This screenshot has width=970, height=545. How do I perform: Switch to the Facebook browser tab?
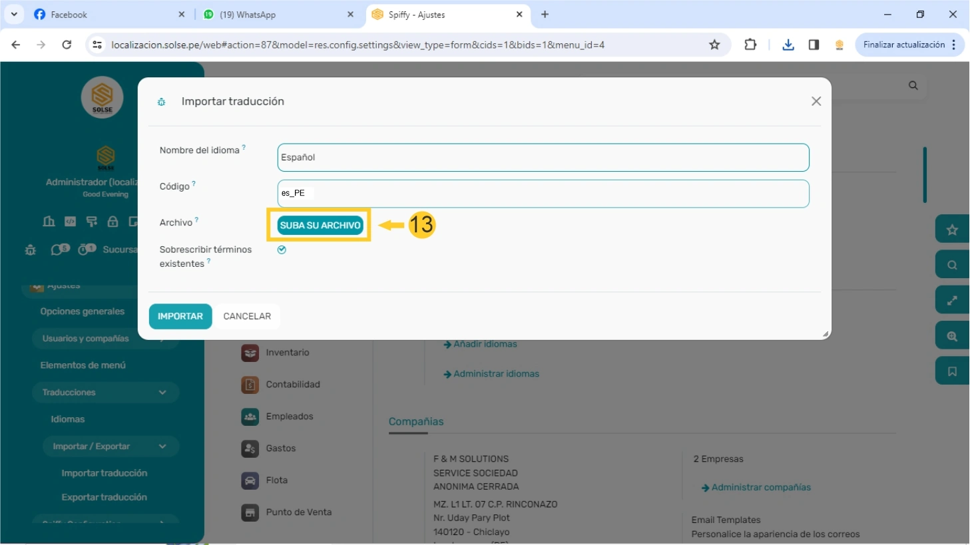(107, 15)
